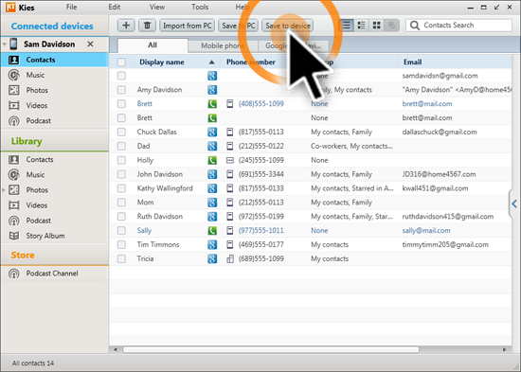
Task: Click scroll left arrow on horizontal scrollbar
Action: (x=116, y=349)
